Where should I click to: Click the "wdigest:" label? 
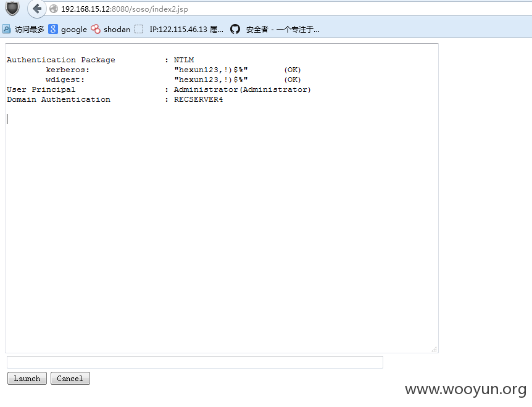65,80
